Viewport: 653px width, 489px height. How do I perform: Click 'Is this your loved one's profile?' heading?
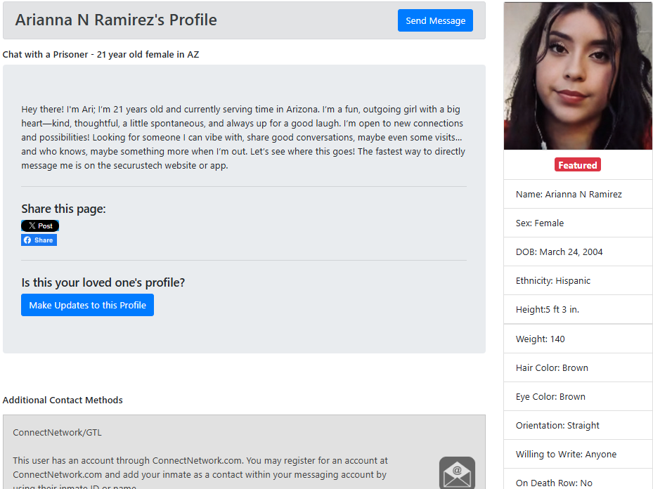[103, 282]
